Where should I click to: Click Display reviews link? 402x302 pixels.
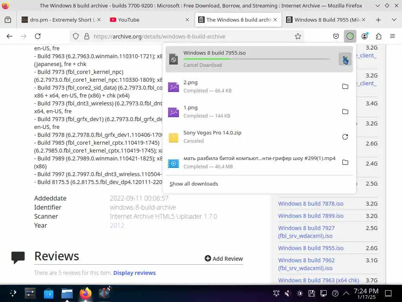134,273
